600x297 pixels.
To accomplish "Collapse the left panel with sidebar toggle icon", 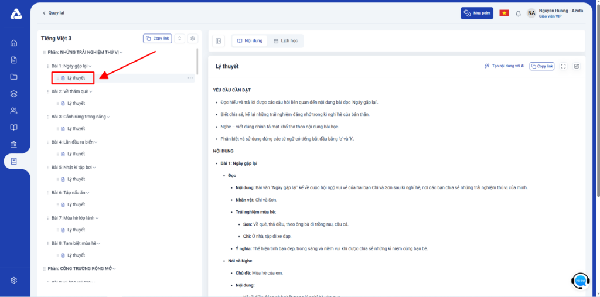I will point(218,41).
